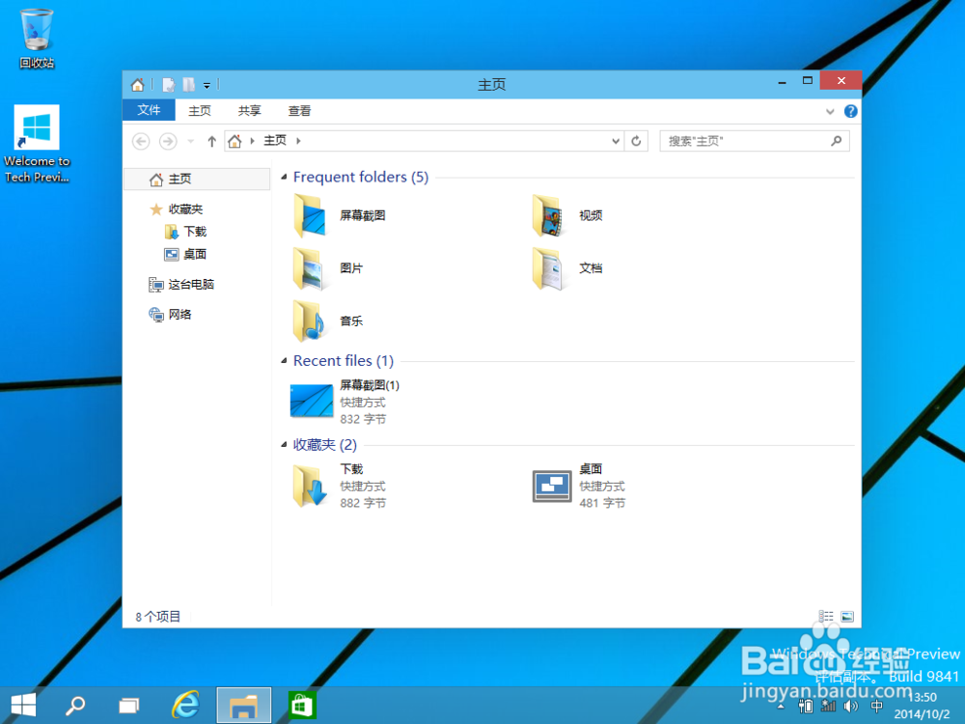
Task: Expand the quick access toolbar customize dropdown
Action: coord(207,85)
